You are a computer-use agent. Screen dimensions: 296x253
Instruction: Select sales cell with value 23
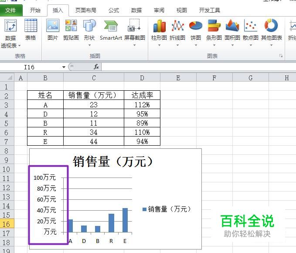point(94,104)
